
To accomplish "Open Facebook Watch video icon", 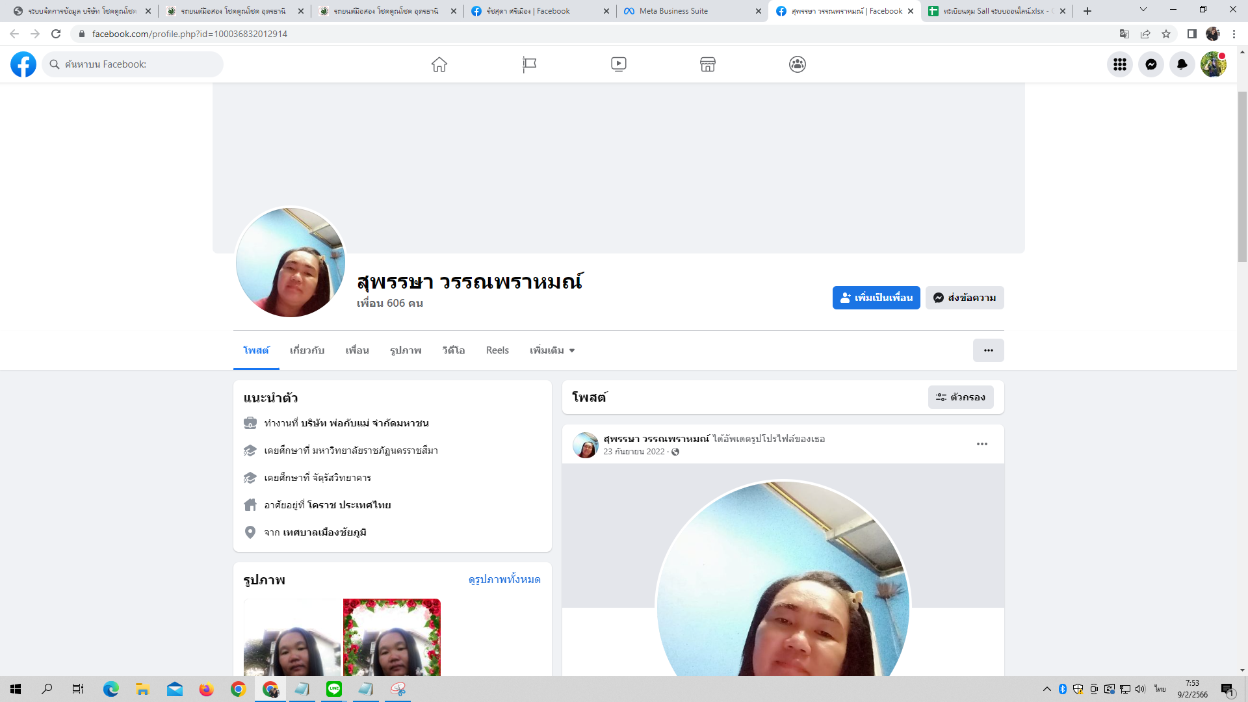I will click(x=618, y=64).
